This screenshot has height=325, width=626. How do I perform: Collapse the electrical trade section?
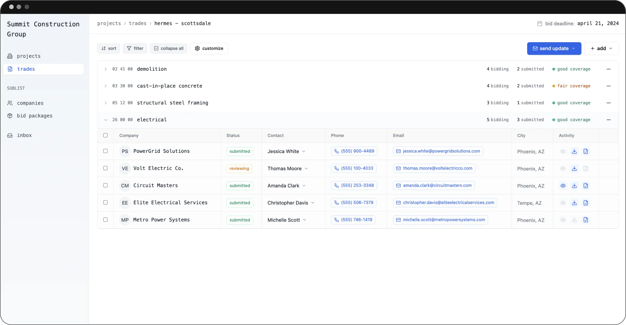point(106,120)
